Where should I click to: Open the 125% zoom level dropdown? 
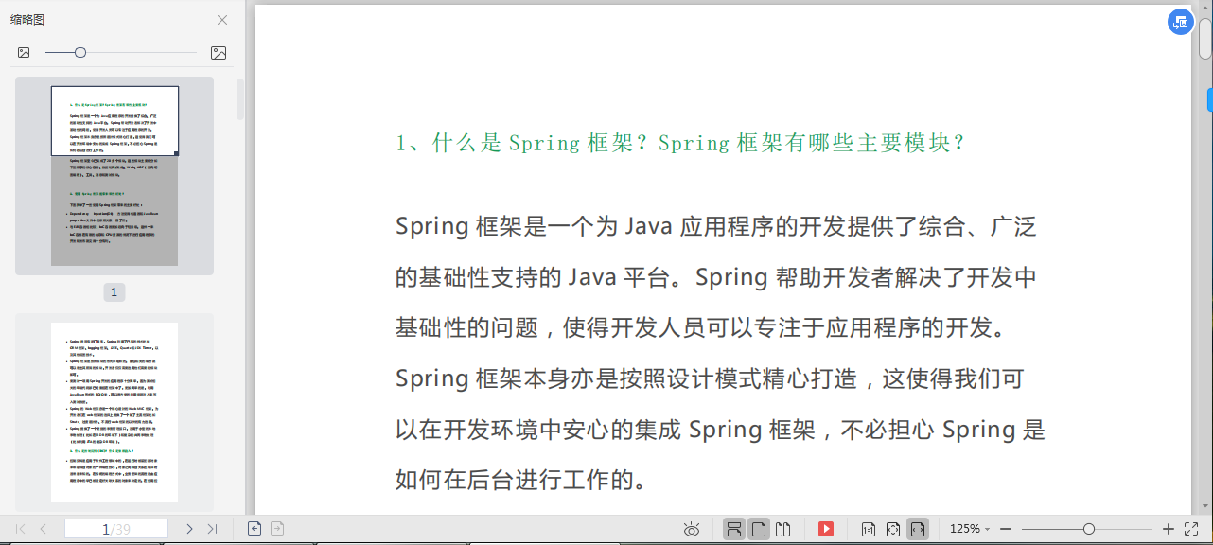967,529
